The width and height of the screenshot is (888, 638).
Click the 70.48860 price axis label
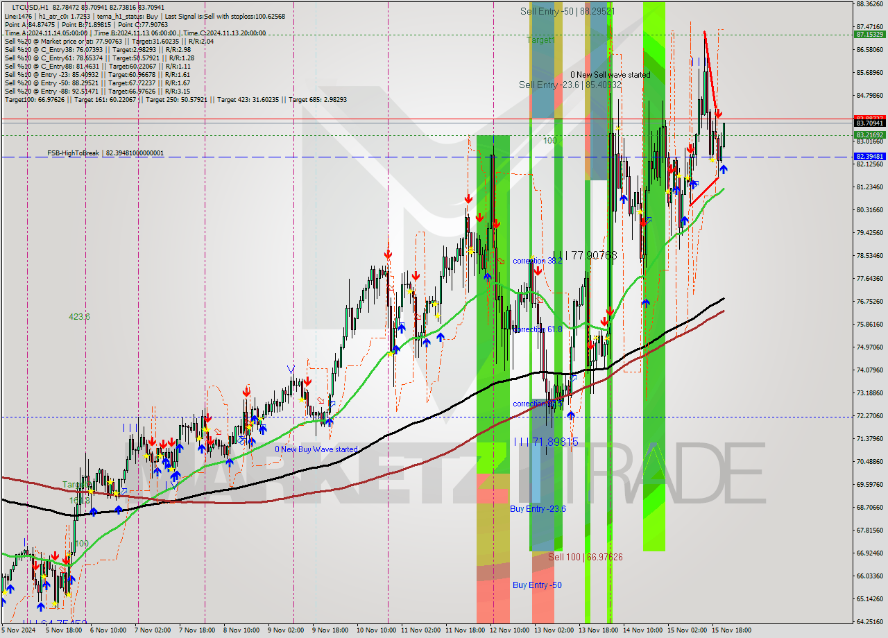tap(869, 461)
